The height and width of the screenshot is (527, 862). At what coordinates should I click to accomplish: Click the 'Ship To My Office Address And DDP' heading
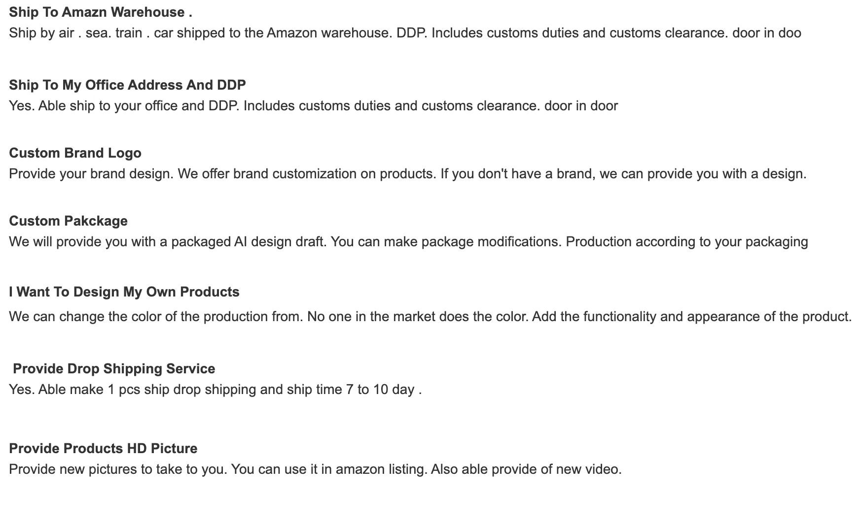point(127,85)
